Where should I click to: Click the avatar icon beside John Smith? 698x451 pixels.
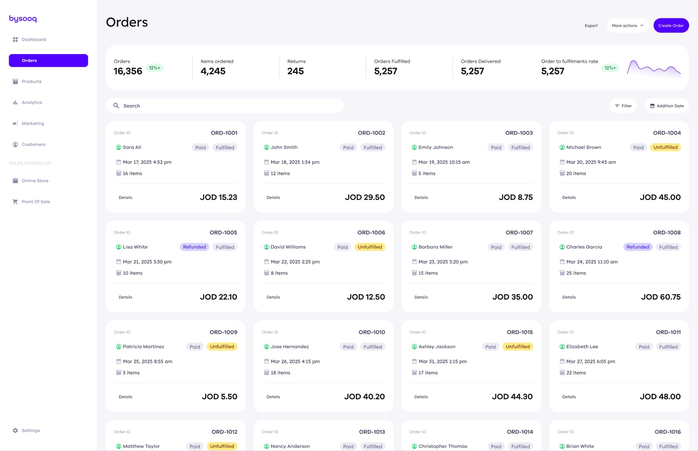click(267, 147)
